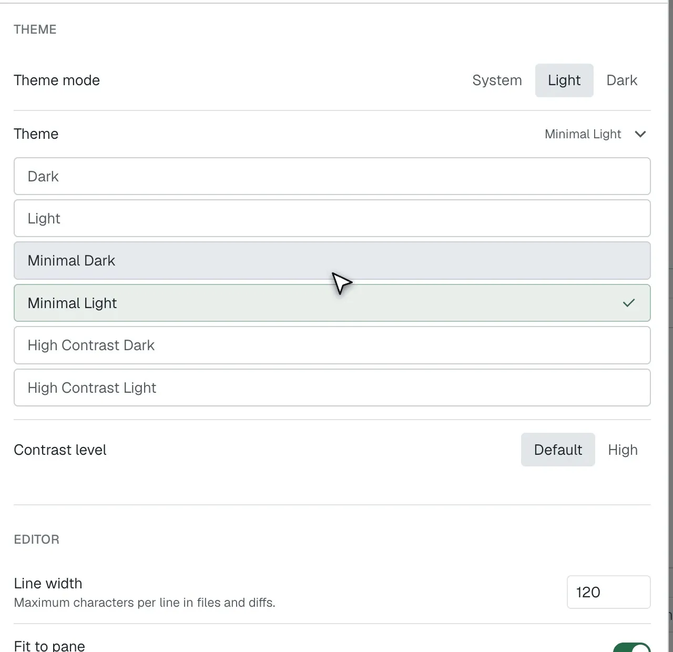Set contrast level to High
Screen dimensions: 673x652
[x=623, y=450]
